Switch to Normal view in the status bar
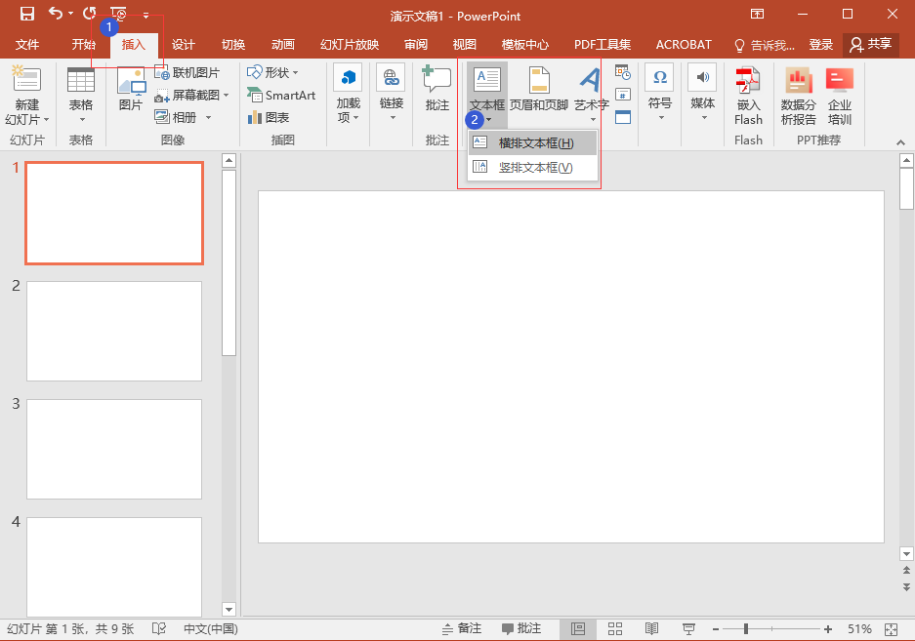Viewport: 915px width, 641px height. click(x=578, y=628)
